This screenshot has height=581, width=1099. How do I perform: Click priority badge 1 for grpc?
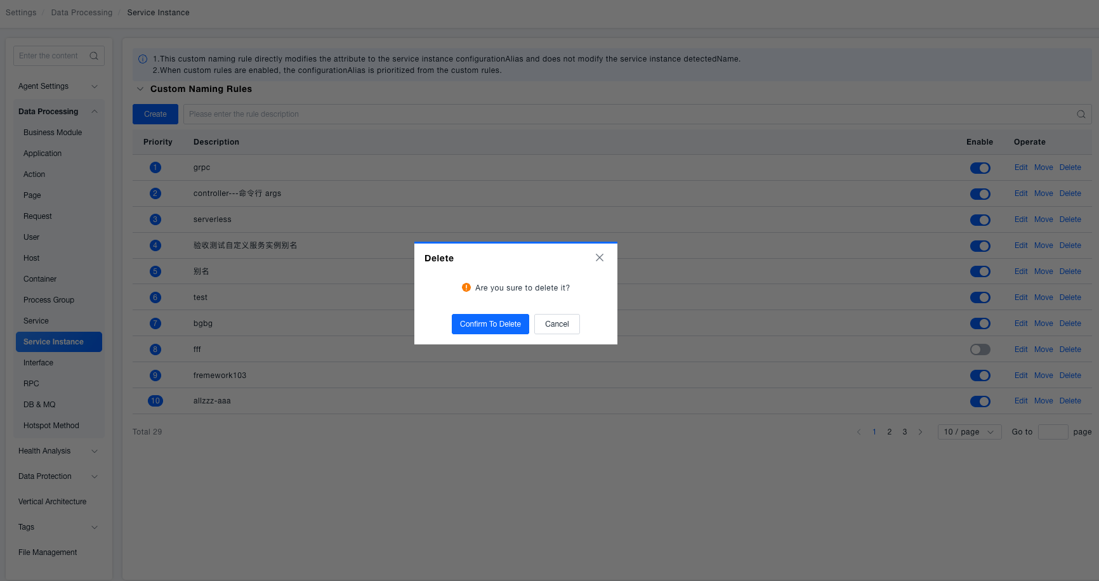tap(155, 167)
